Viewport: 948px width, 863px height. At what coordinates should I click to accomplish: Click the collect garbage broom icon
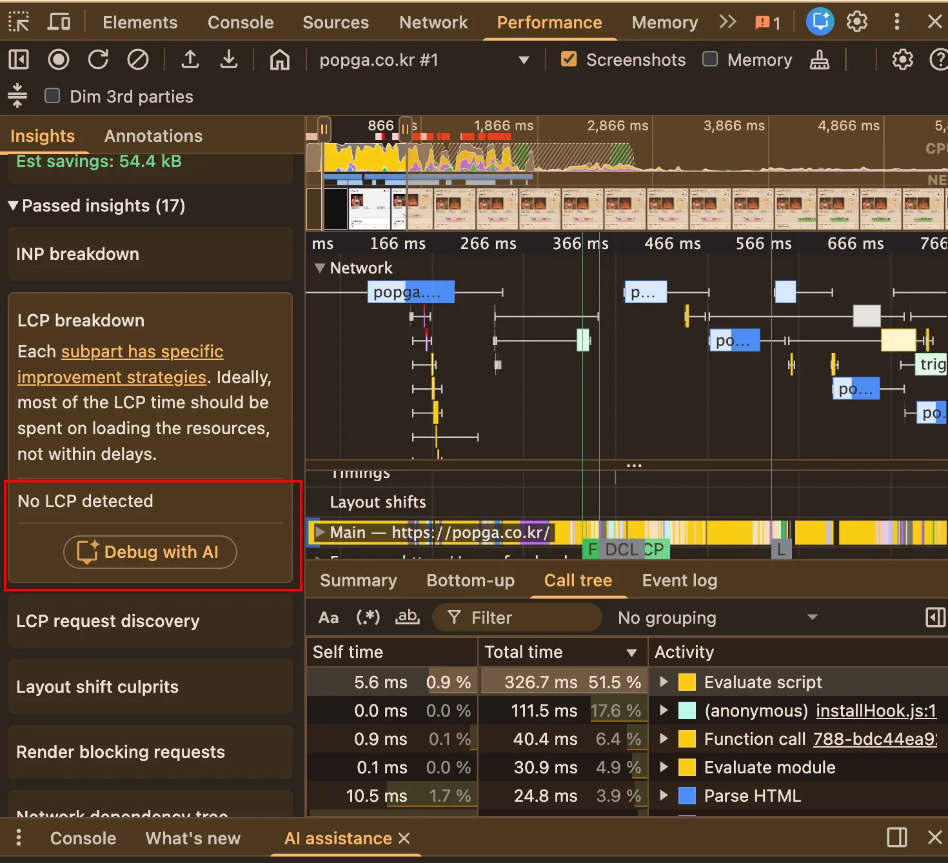[x=819, y=60]
